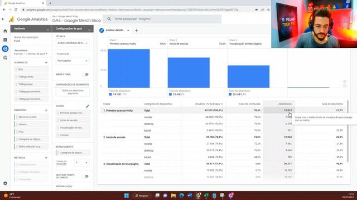Open the Home icon in left sidebar
357x200 pixels.
[5, 31]
